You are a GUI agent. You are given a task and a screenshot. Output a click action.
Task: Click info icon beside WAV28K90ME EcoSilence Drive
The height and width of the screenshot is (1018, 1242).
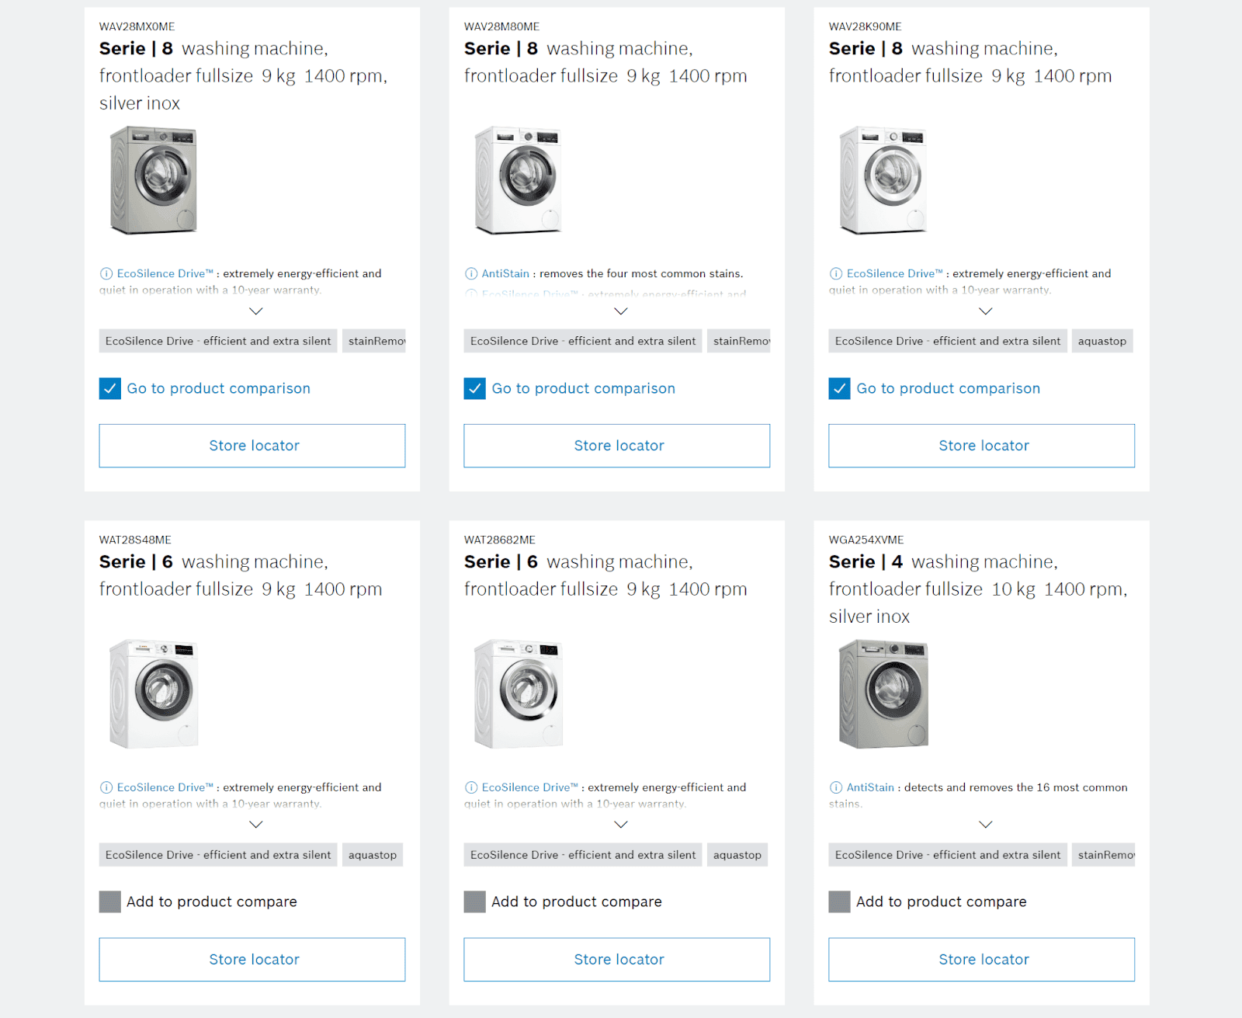[x=836, y=273]
